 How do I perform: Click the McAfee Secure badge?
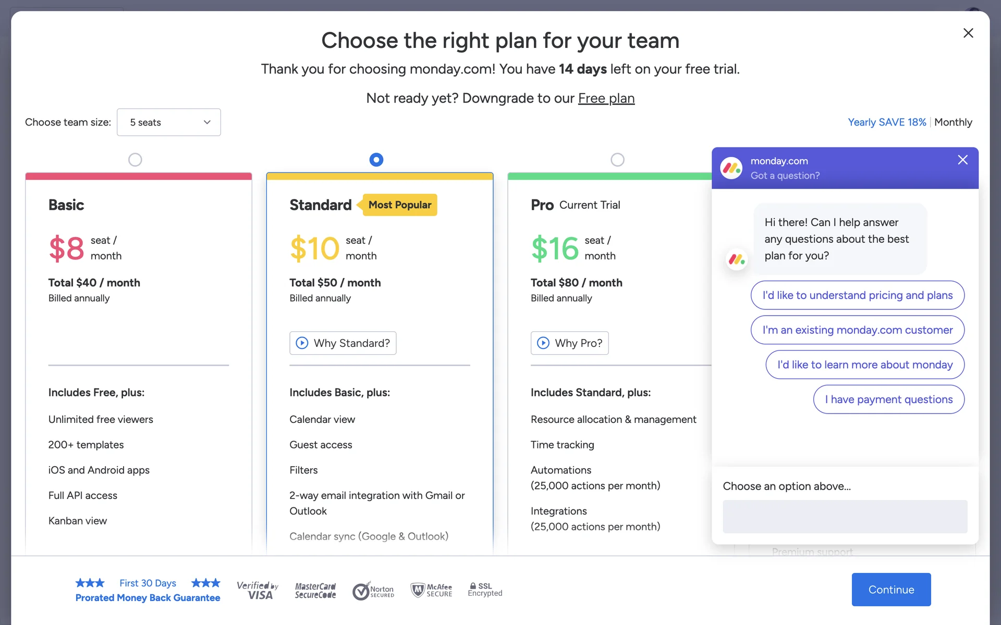[x=431, y=590]
